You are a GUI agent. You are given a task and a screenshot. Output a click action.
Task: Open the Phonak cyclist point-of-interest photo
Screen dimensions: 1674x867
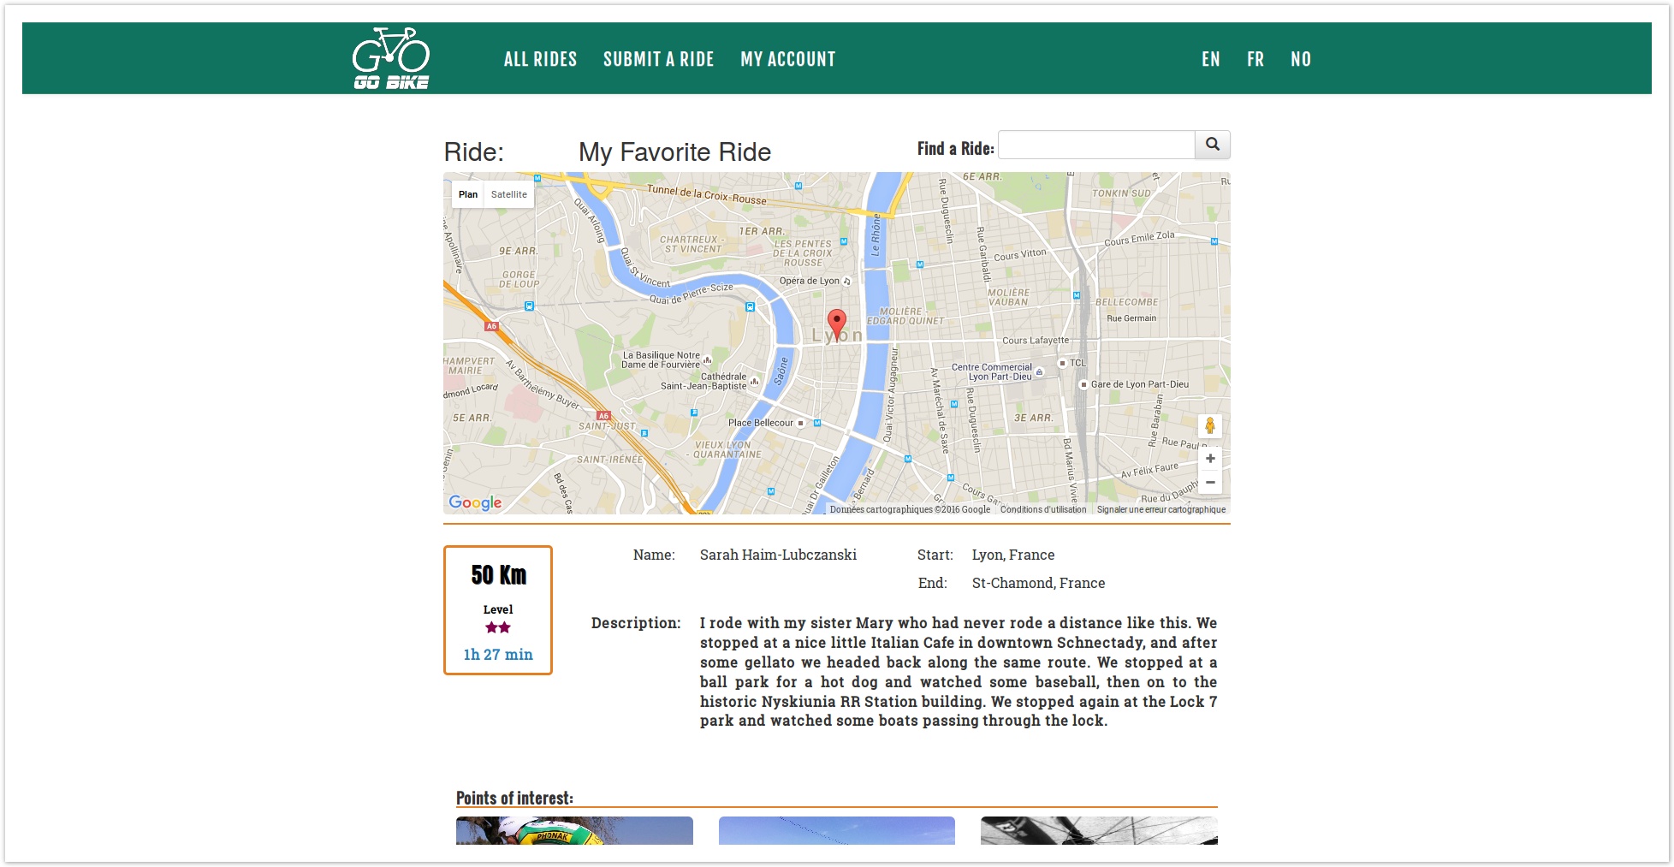[x=574, y=830]
